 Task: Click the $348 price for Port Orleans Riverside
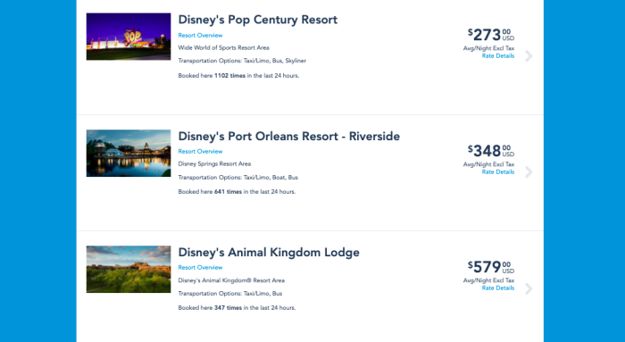491,151
